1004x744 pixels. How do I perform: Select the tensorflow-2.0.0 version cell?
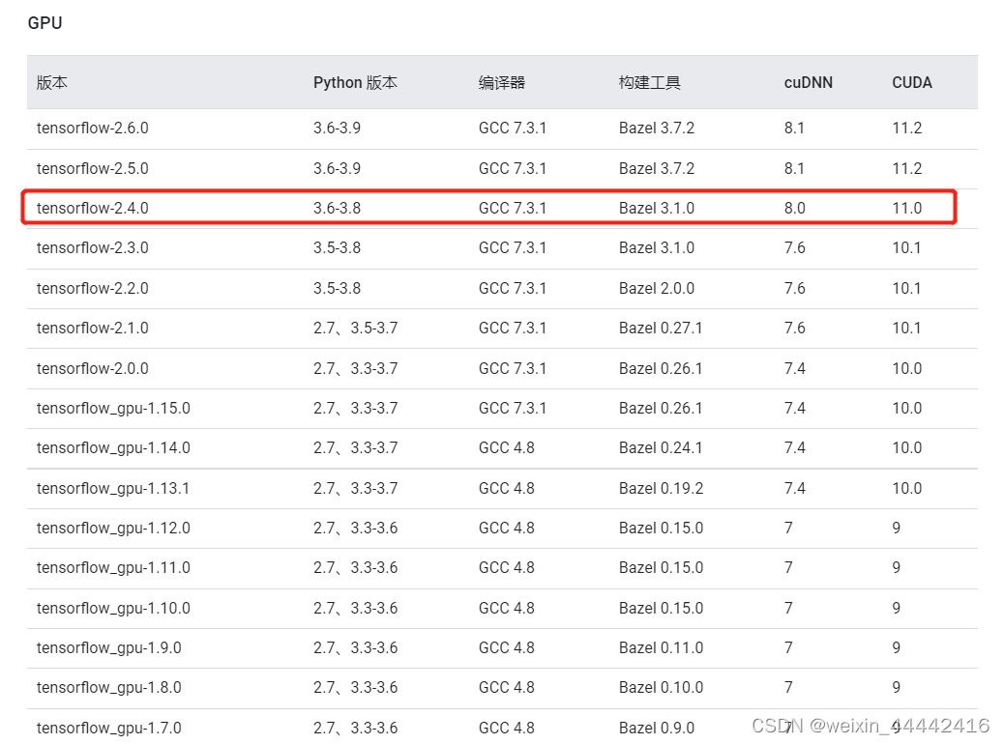pos(92,368)
